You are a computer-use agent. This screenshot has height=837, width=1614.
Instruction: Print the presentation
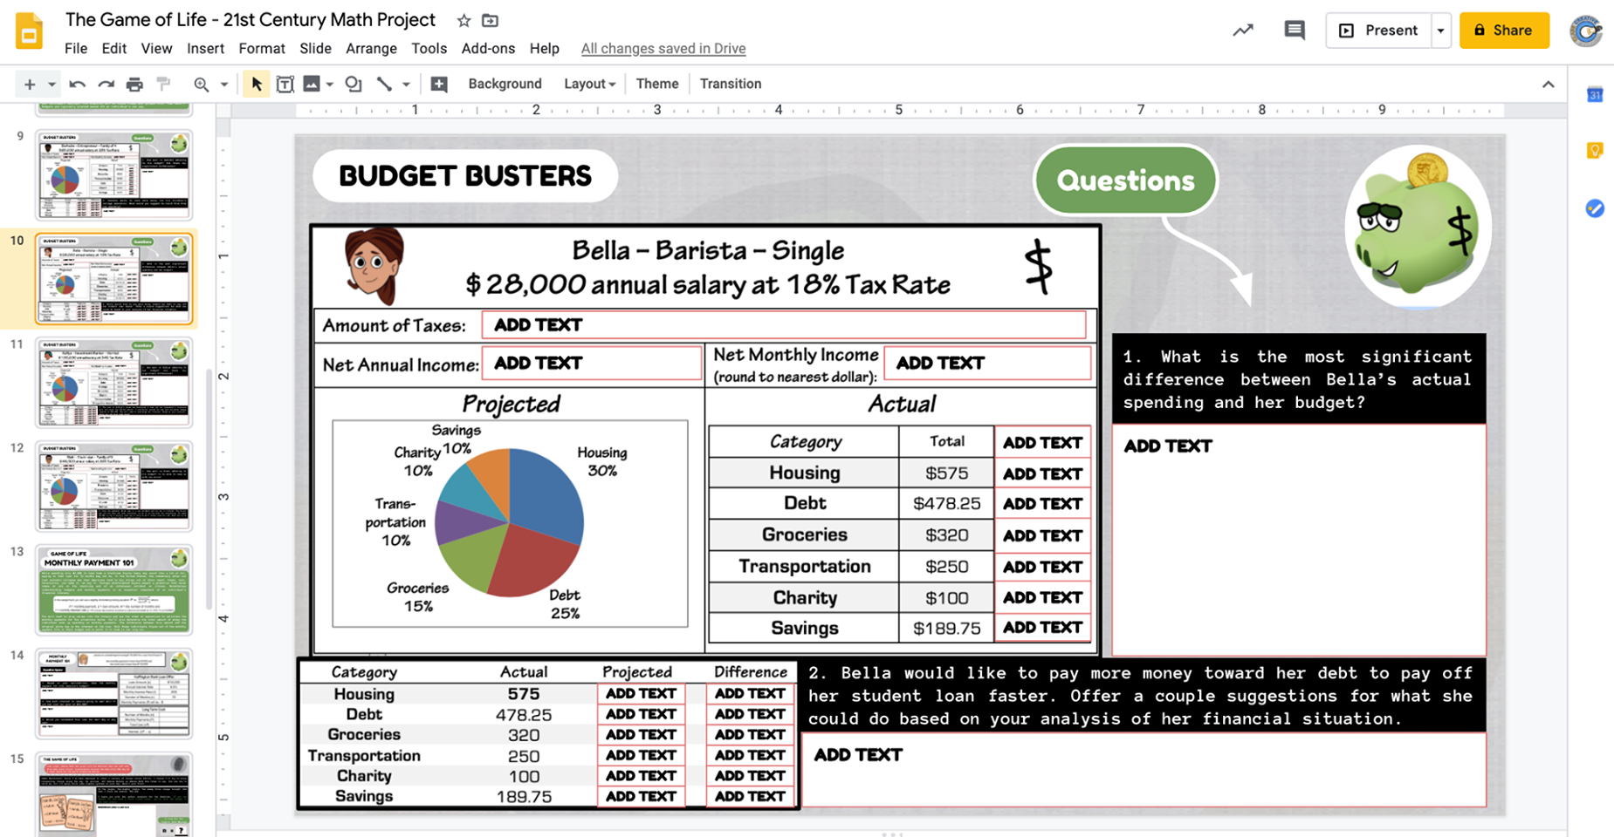pyautogui.click(x=134, y=84)
